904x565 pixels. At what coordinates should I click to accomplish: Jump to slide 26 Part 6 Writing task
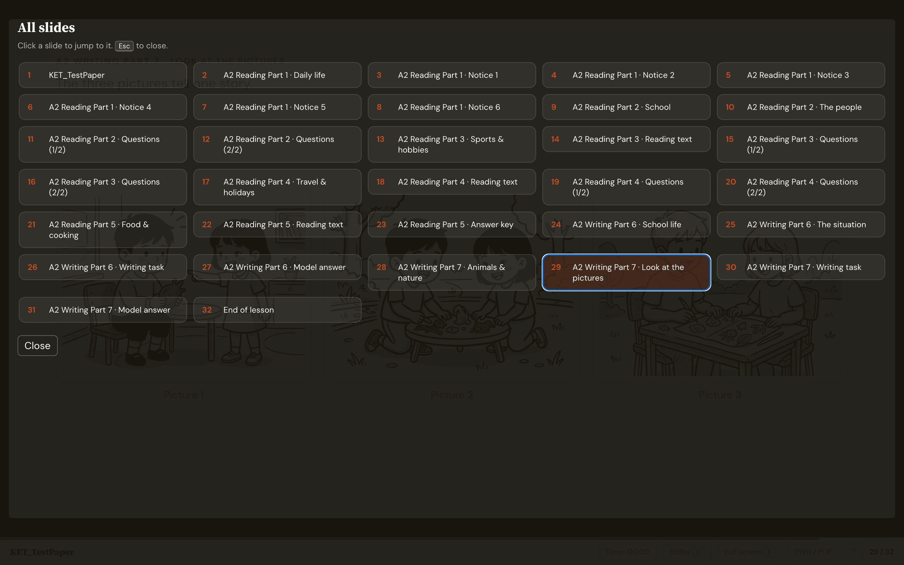pyautogui.click(x=103, y=267)
